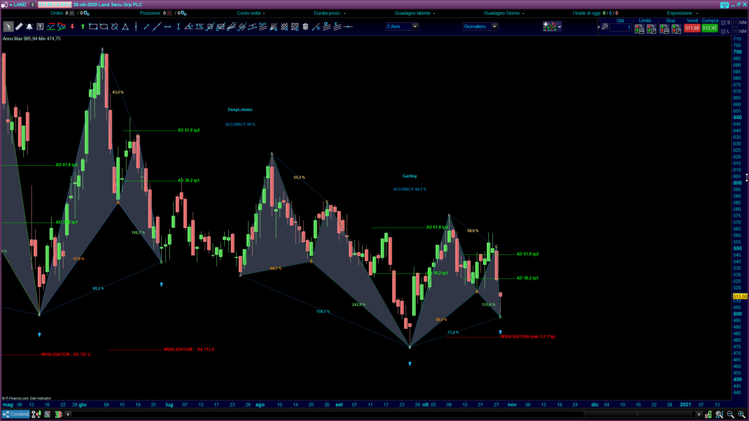Viewport: 749px width, 421px height.
Task: Click the trash bin delete icon
Action: click(x=305, y=27)
